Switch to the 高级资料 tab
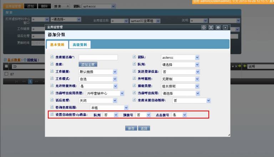Screen dimensions: 274x157 coord(80,45)
